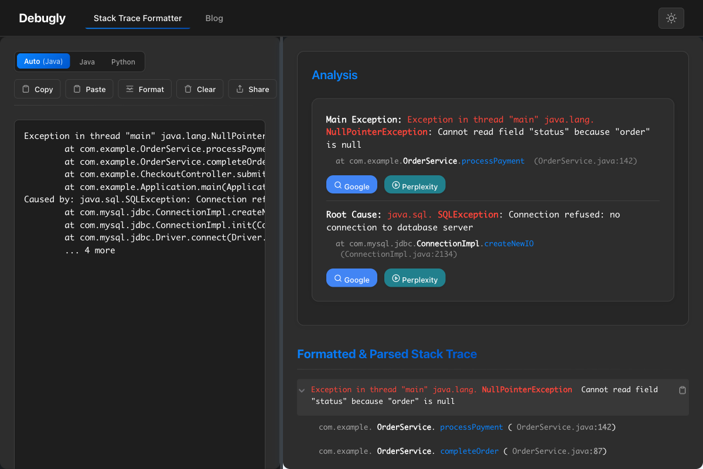Ask Perplexity about the Root Cause
Viewport: 703px width, 469px height.
pos(415,278)
